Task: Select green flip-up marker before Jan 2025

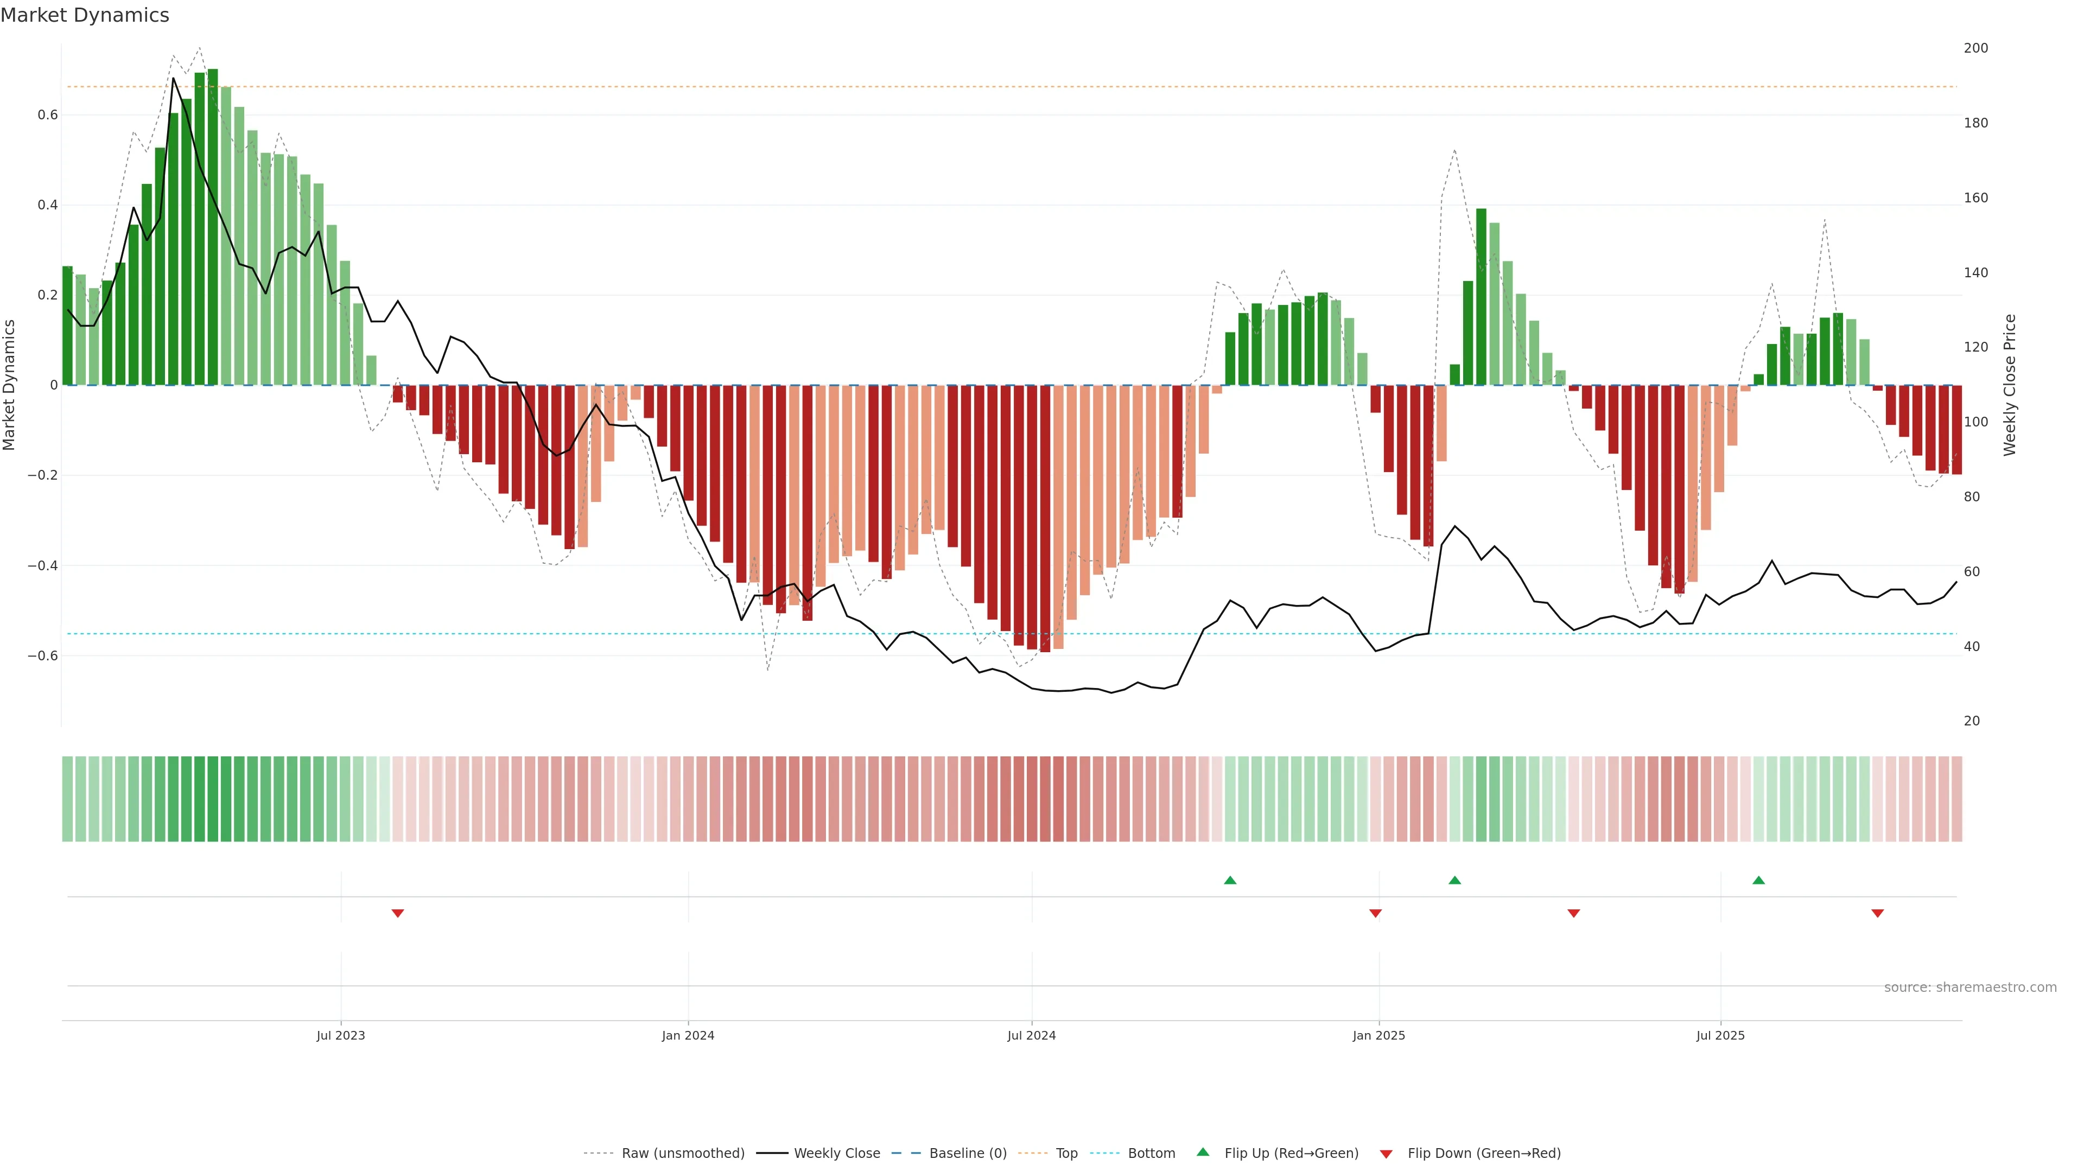Action: coord(1230,880)
